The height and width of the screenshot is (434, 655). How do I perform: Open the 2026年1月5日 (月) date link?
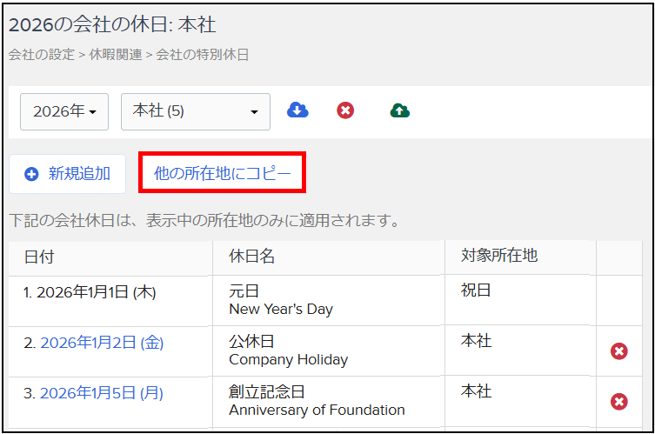[102, 393]
